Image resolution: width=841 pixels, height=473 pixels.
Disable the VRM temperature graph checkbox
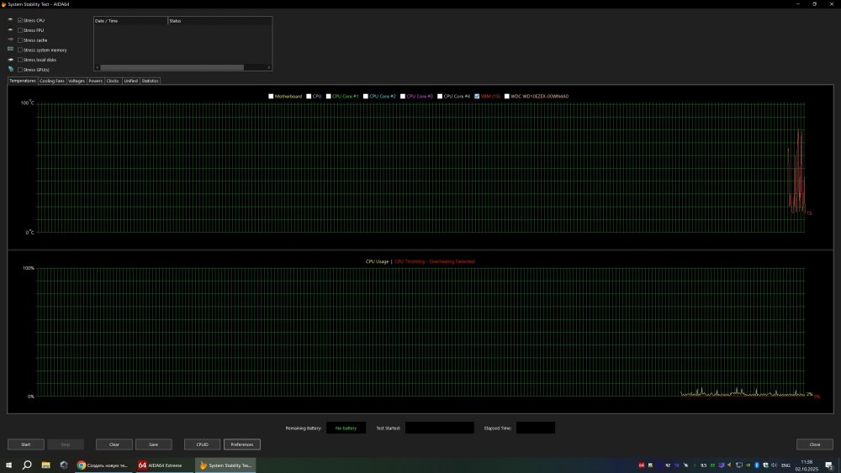coord(477,97)
